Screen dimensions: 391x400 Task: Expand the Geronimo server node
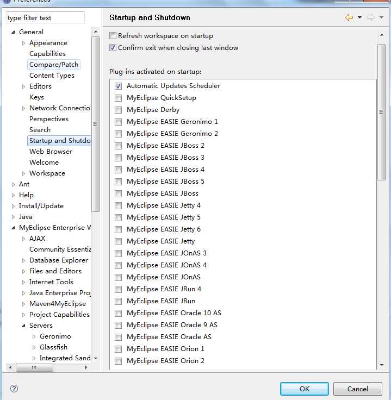pos(34,336)
